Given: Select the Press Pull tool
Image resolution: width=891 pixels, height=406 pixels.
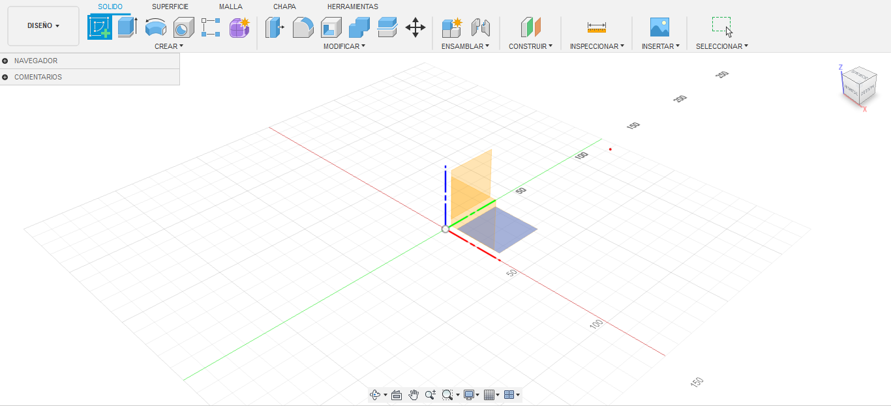Looking at the screenshot, I should [x=275, y=27].
